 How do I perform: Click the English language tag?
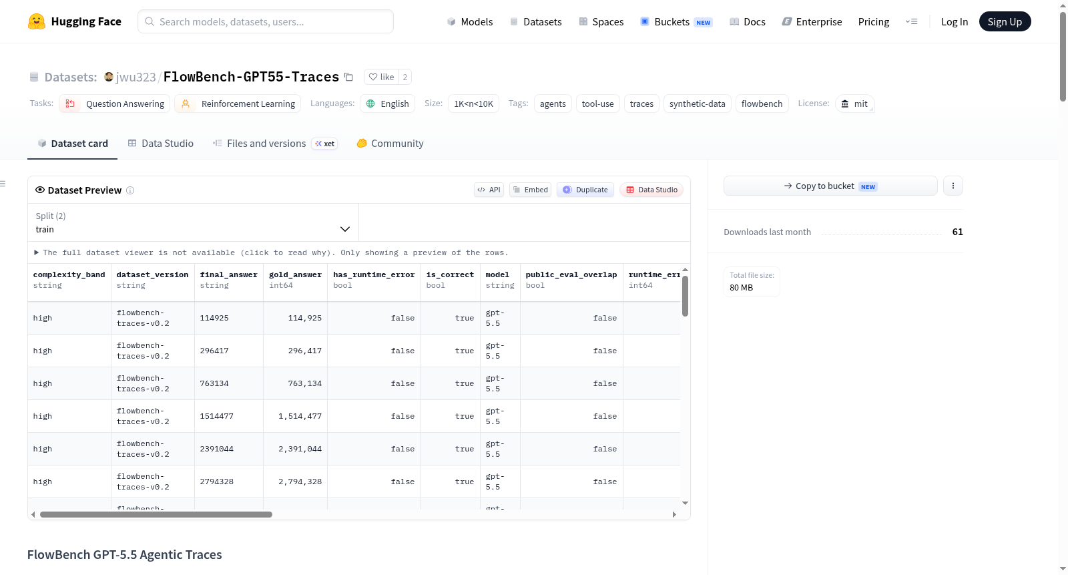(x=388, y=104)
